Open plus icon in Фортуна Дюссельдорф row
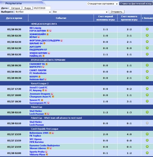Image resolution: width=153 pixels, height=157 pixels. point(147,42)
